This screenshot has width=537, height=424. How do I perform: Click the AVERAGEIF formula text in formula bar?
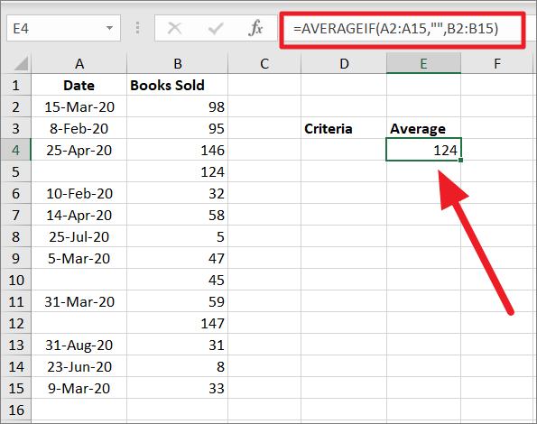[x=395, y=29]
